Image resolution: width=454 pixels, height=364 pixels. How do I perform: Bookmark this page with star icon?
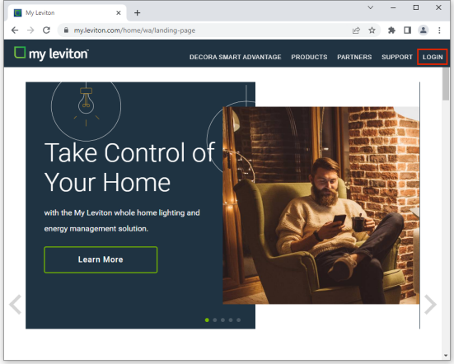(x=372, y=30)
